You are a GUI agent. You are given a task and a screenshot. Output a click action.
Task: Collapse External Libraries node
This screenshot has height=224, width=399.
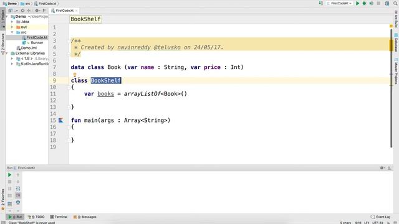click(7, 54)
